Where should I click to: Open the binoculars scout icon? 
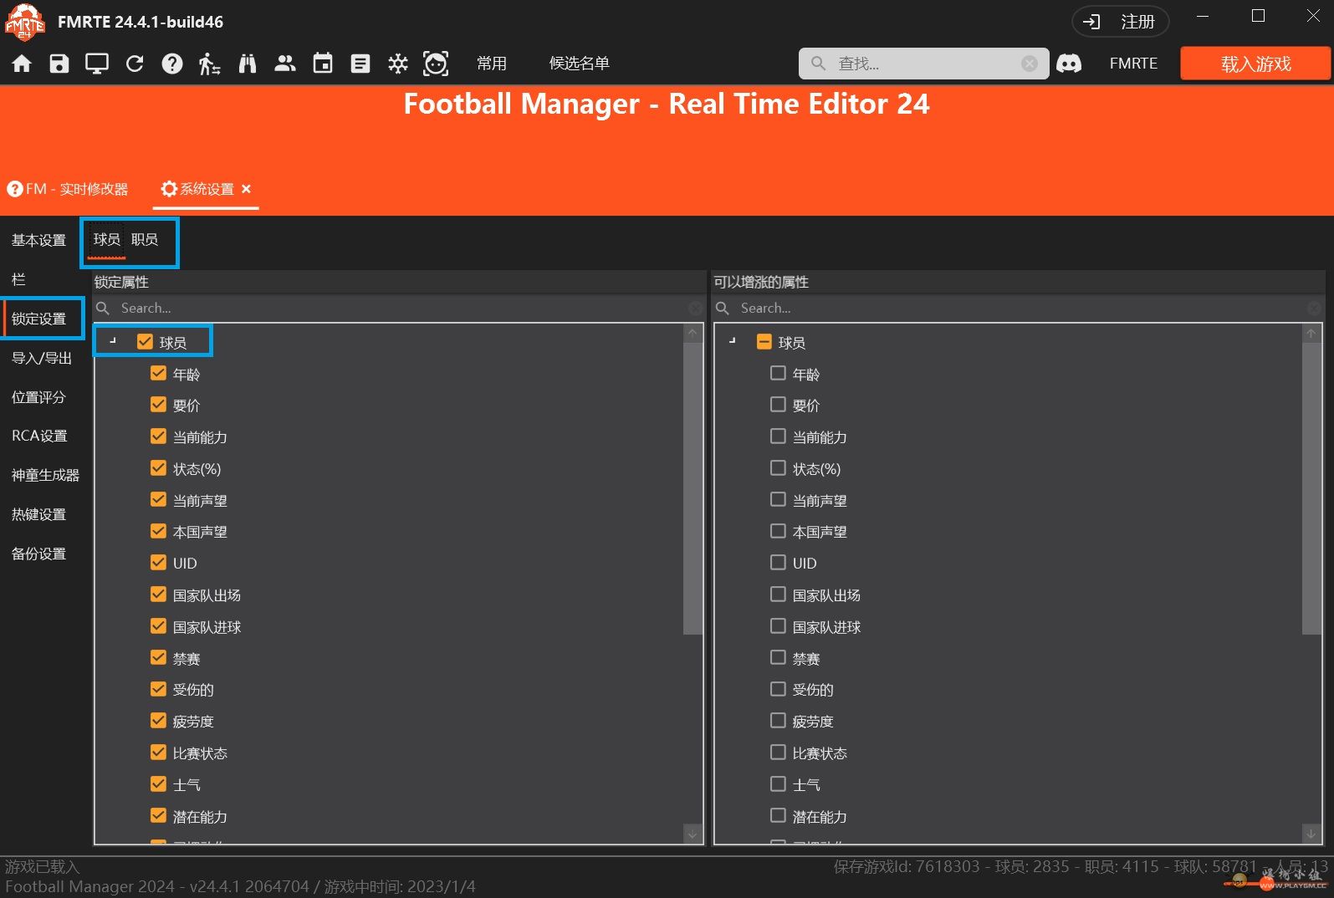248,64
